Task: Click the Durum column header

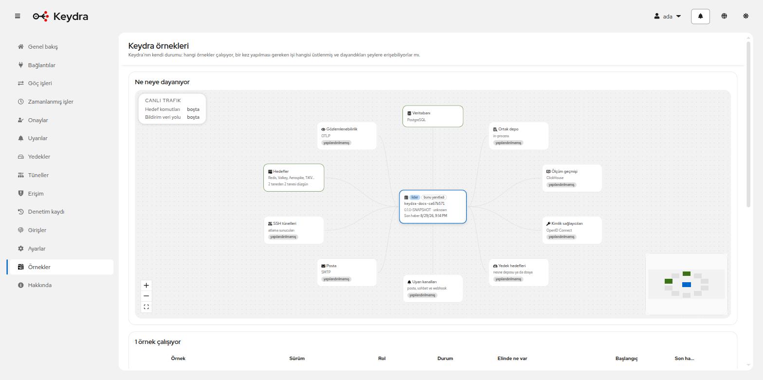Action: click(445, 359)
